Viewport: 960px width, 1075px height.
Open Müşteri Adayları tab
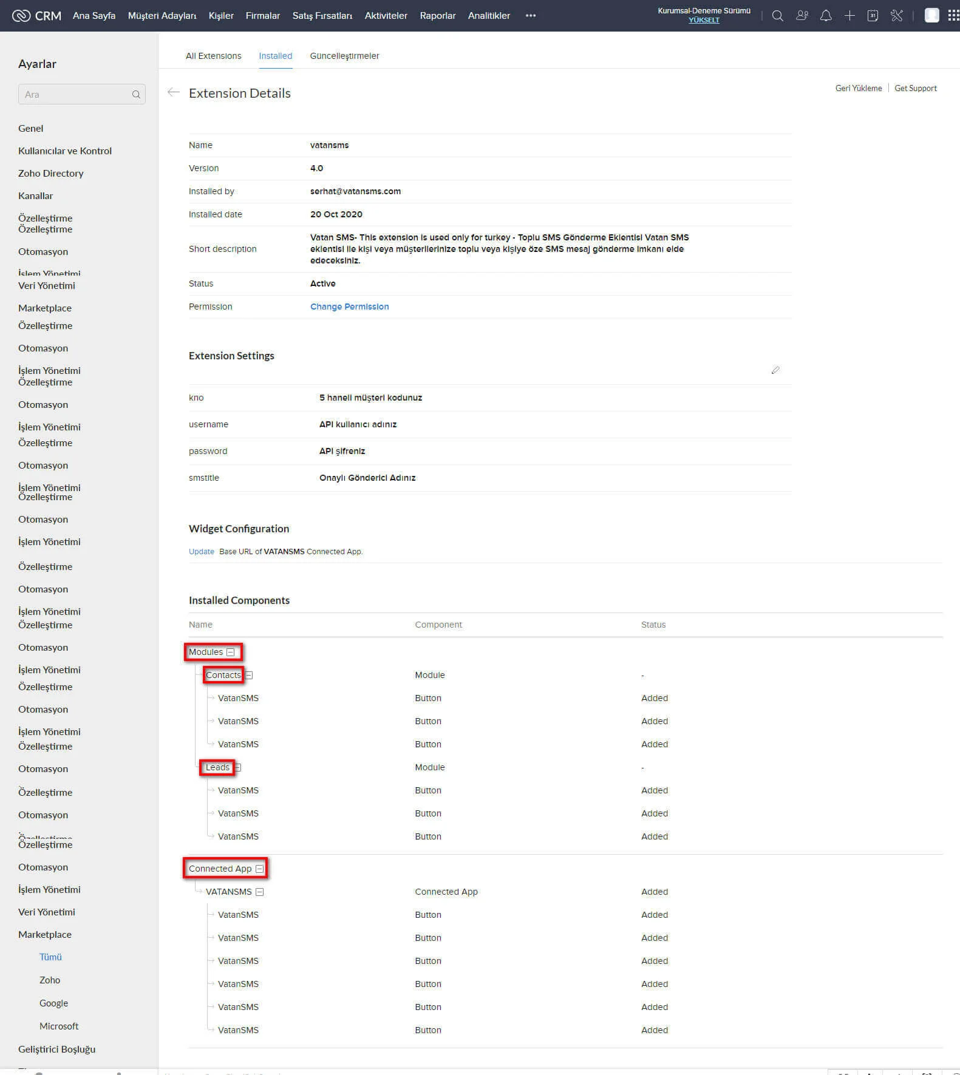click(162, 16)
